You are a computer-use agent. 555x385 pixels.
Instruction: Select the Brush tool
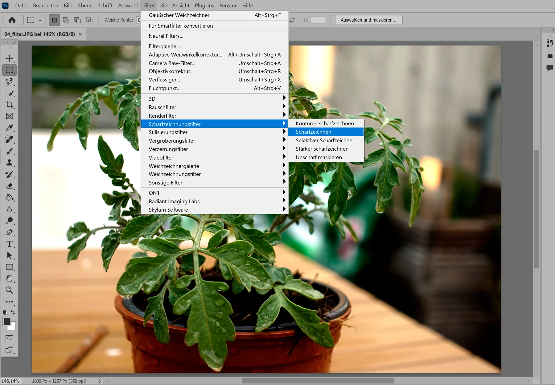10,151
